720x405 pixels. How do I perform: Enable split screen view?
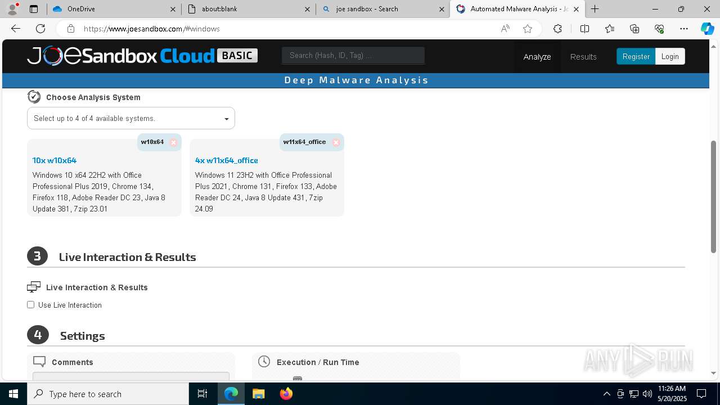584,29
